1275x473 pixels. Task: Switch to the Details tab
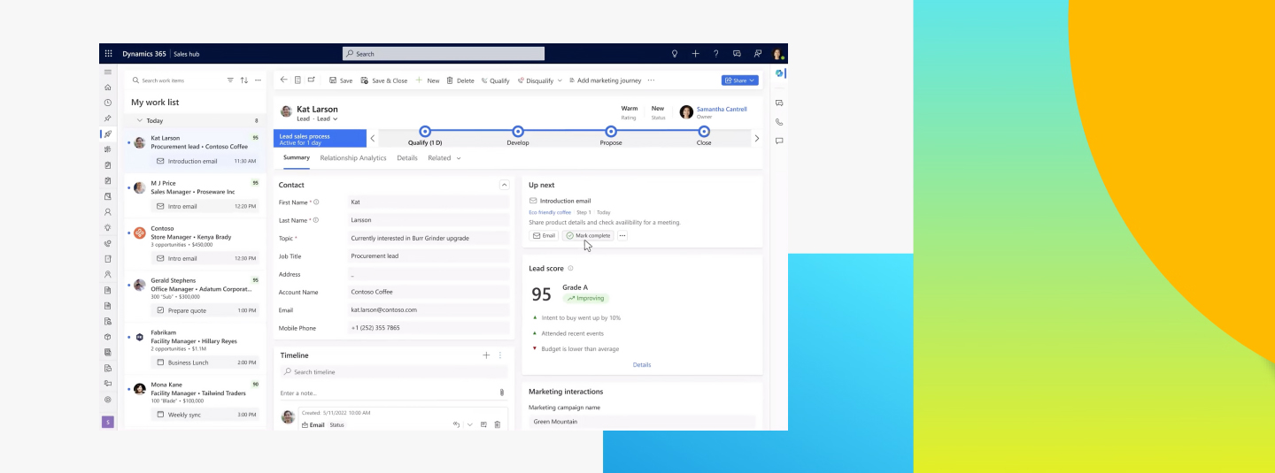tap(407, 158)
